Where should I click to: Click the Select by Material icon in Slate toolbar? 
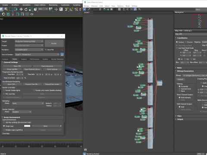[139, 9]
